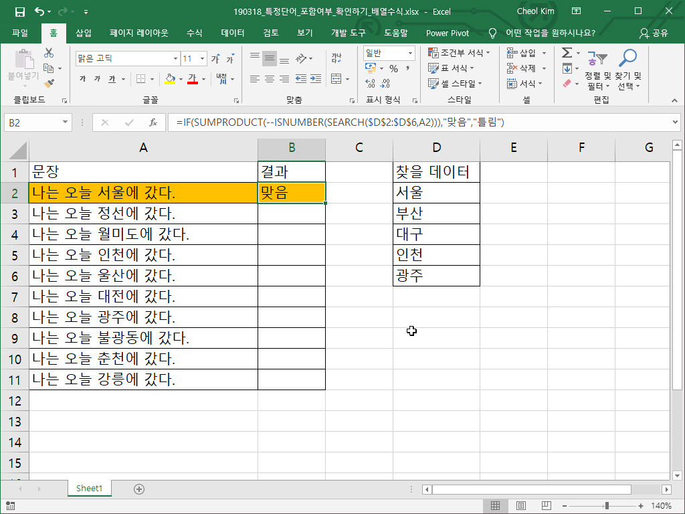
Task: Select cell D3 containing 부산
Action: (436, 213)
